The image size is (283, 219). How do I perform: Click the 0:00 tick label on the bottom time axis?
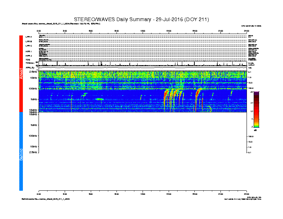click(39, 194)
